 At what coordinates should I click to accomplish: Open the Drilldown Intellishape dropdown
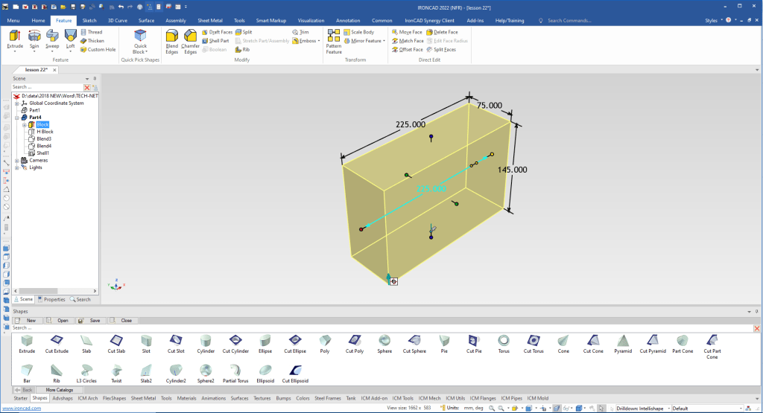pyautogui.click(x=669, y=408)
